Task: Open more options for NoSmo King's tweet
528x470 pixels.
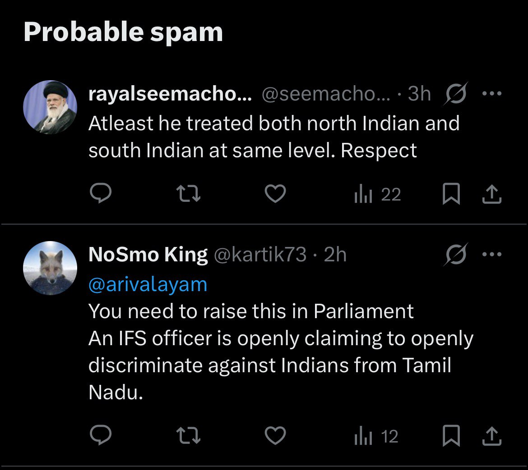Action: (492, 255)
